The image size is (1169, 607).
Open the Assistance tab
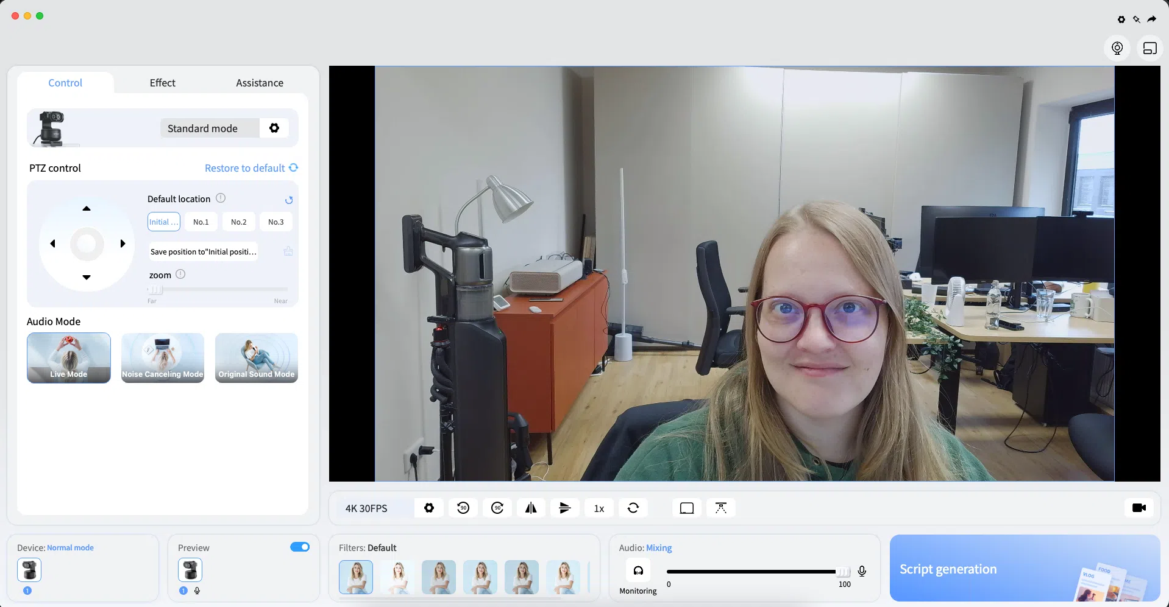point(260,83)
